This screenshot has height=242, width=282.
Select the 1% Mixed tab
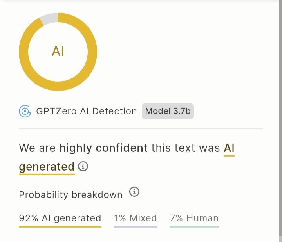[x=136, y=220]
